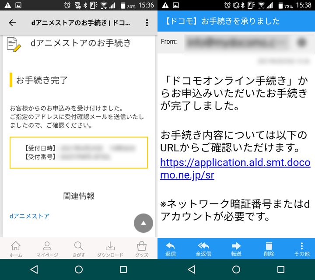Screen dimensions: 315x280
Task: Open the application.ald.smt.docomo.ne.jp URL in mail
Action: pyautogui.click(x=235, y=168)
